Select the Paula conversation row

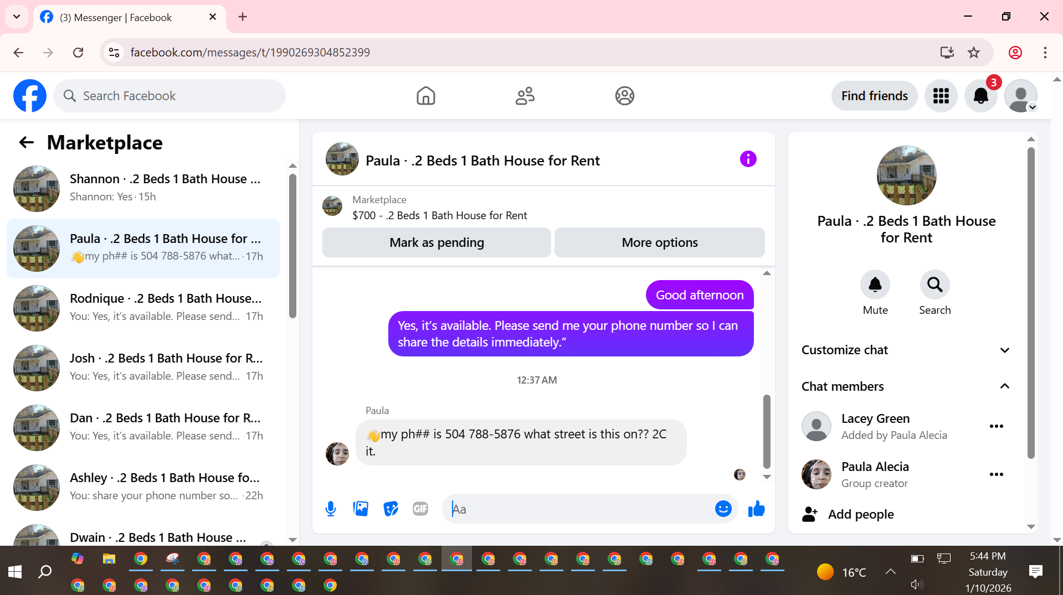click(x=143, y=248)
